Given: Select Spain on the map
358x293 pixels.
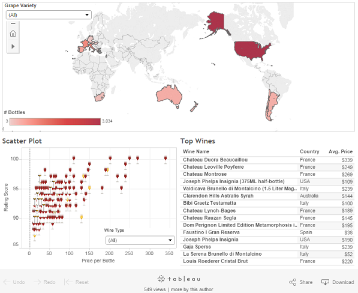Looking at the screenshot, I should 82,49.
